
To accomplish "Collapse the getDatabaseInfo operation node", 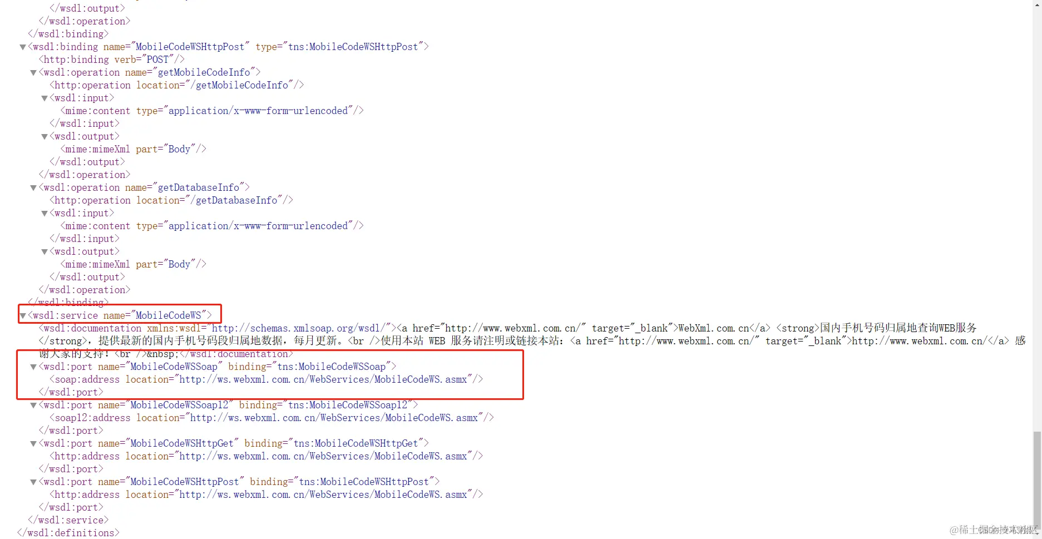I will tap(33, 188).
